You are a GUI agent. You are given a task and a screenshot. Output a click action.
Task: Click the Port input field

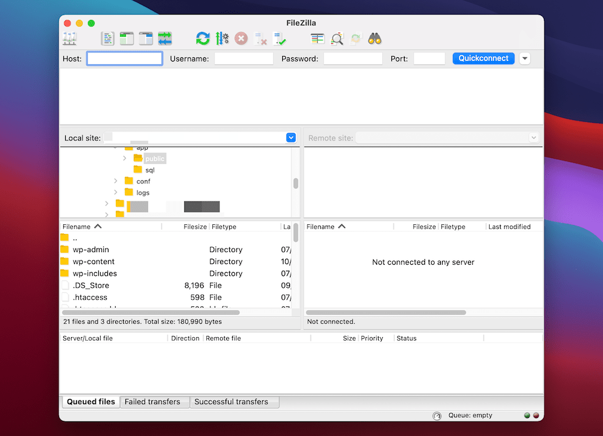tap(429, 58)
